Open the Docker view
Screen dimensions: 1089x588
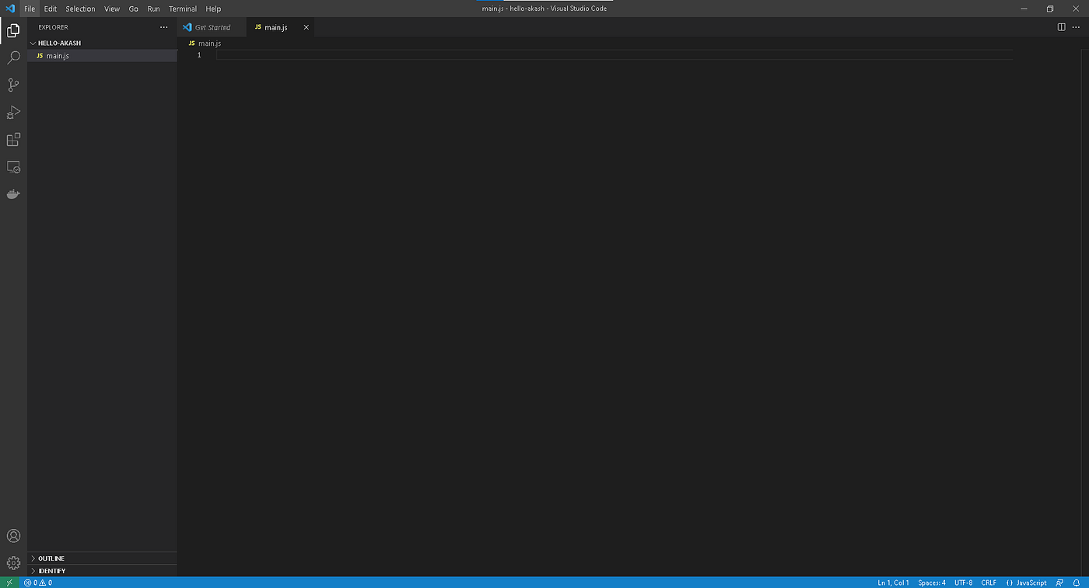coord(13,194)
